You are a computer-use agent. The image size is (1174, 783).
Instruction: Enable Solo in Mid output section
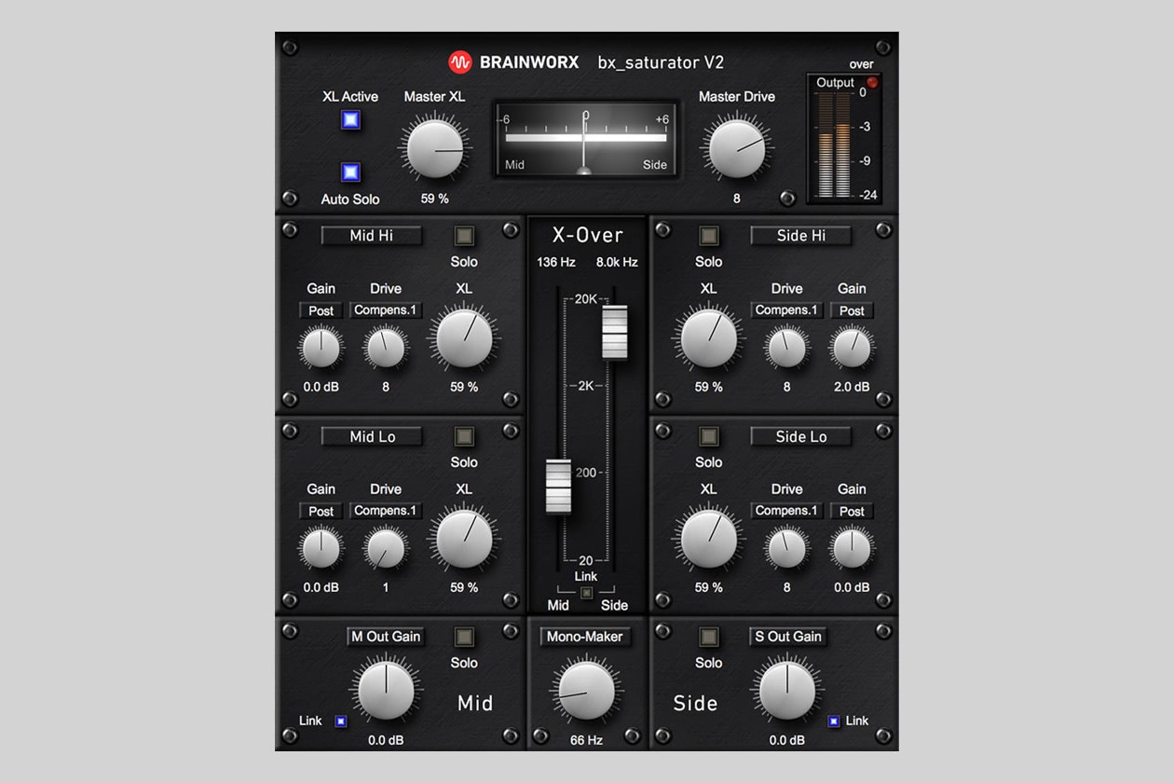click(x=463, y=637)
